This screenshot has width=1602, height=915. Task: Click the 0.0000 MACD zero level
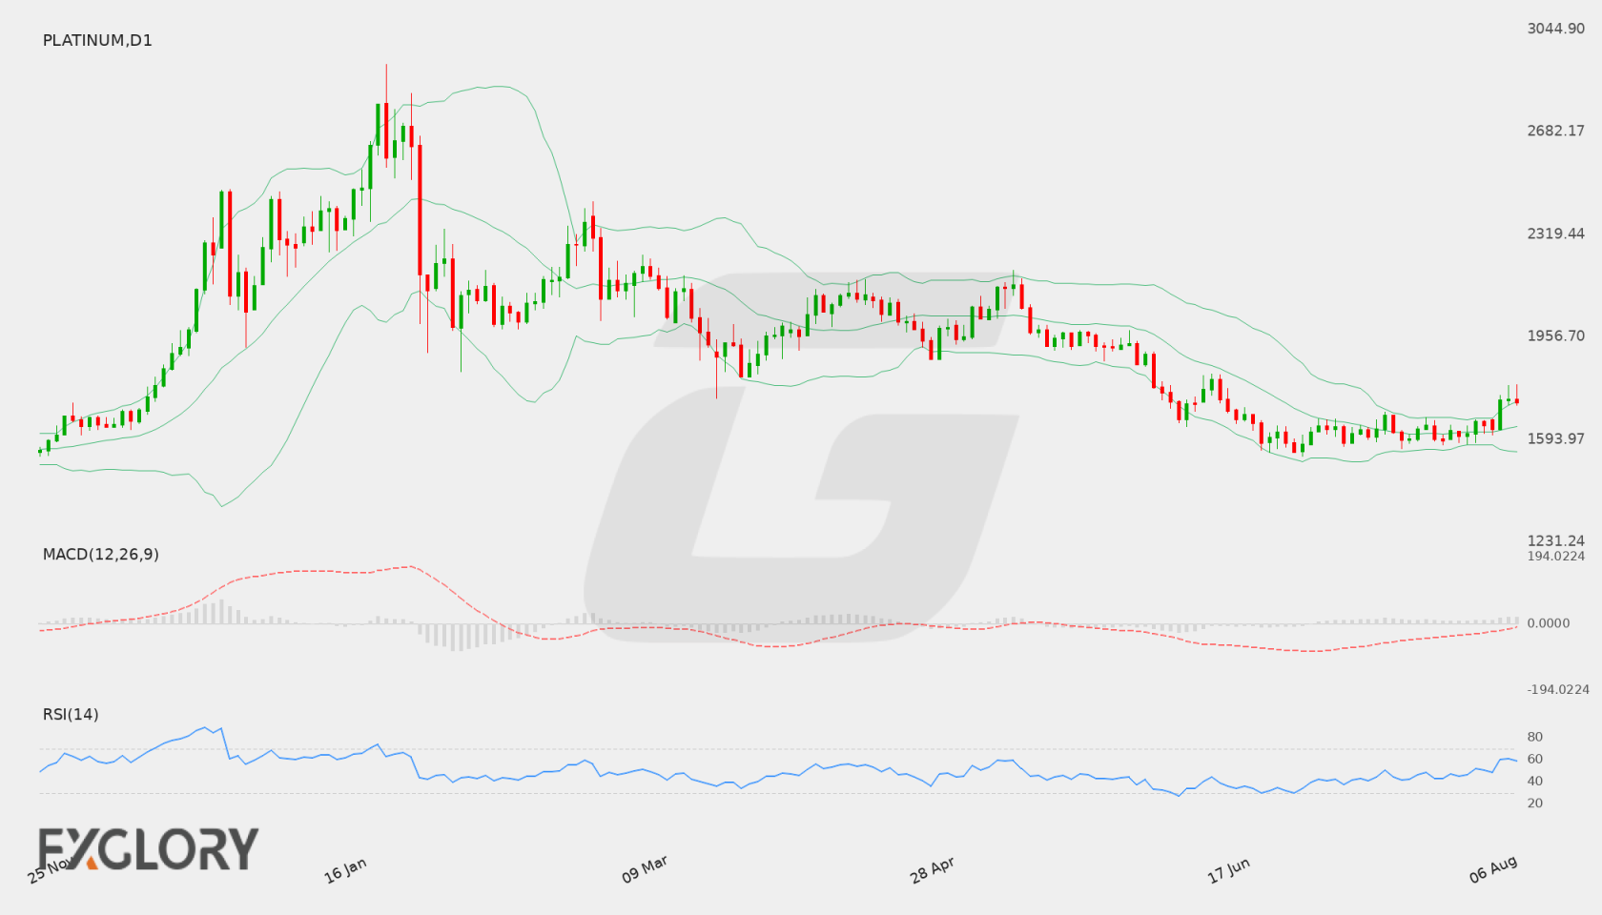tap(1548, 622)
